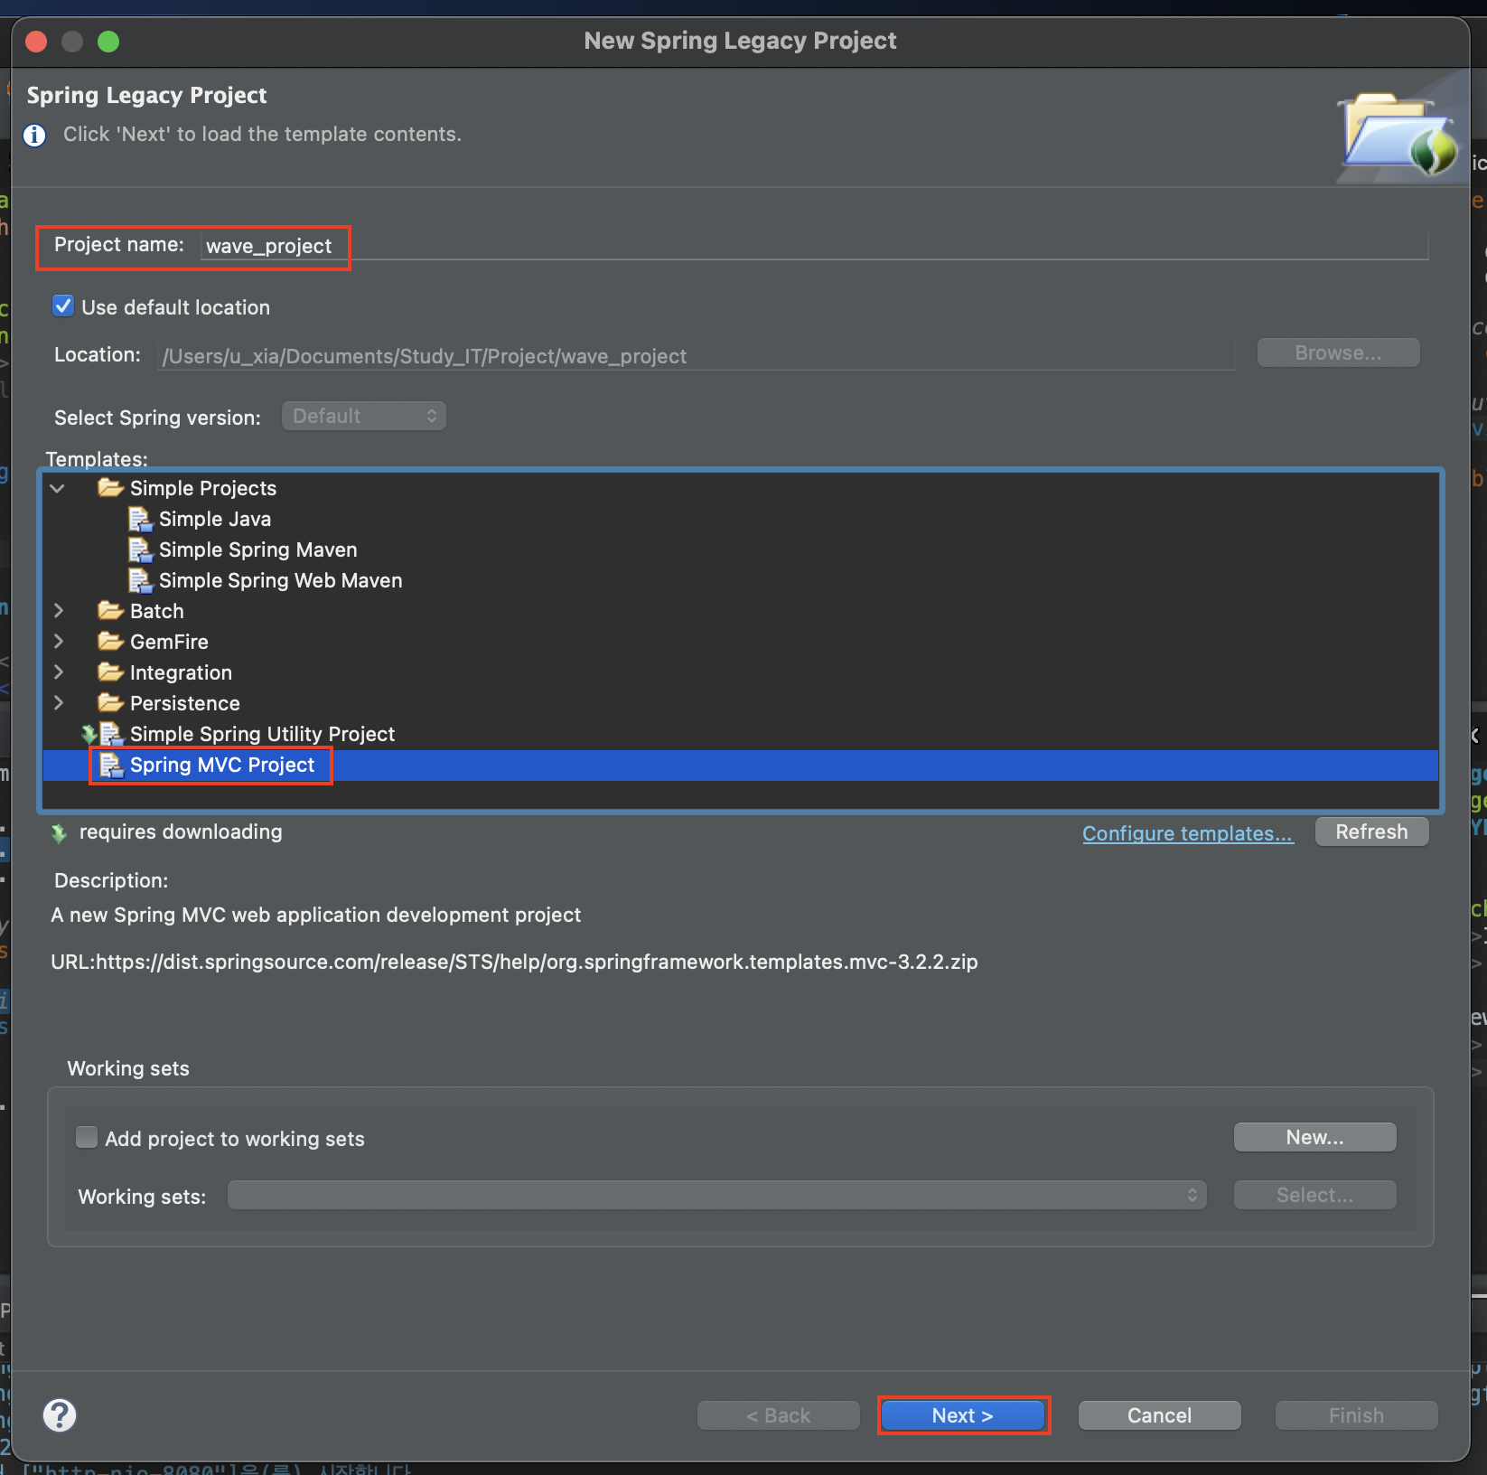Click 'A new Spring MVC web application' description
Viewport: 1487px width, 1475px height.
tap(316, 915)
